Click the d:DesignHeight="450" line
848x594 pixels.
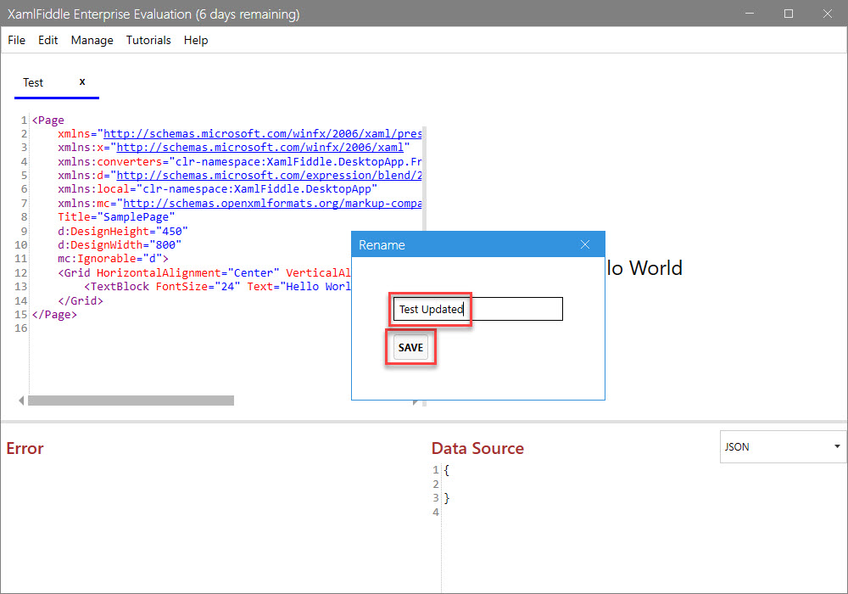coord(123,231)
